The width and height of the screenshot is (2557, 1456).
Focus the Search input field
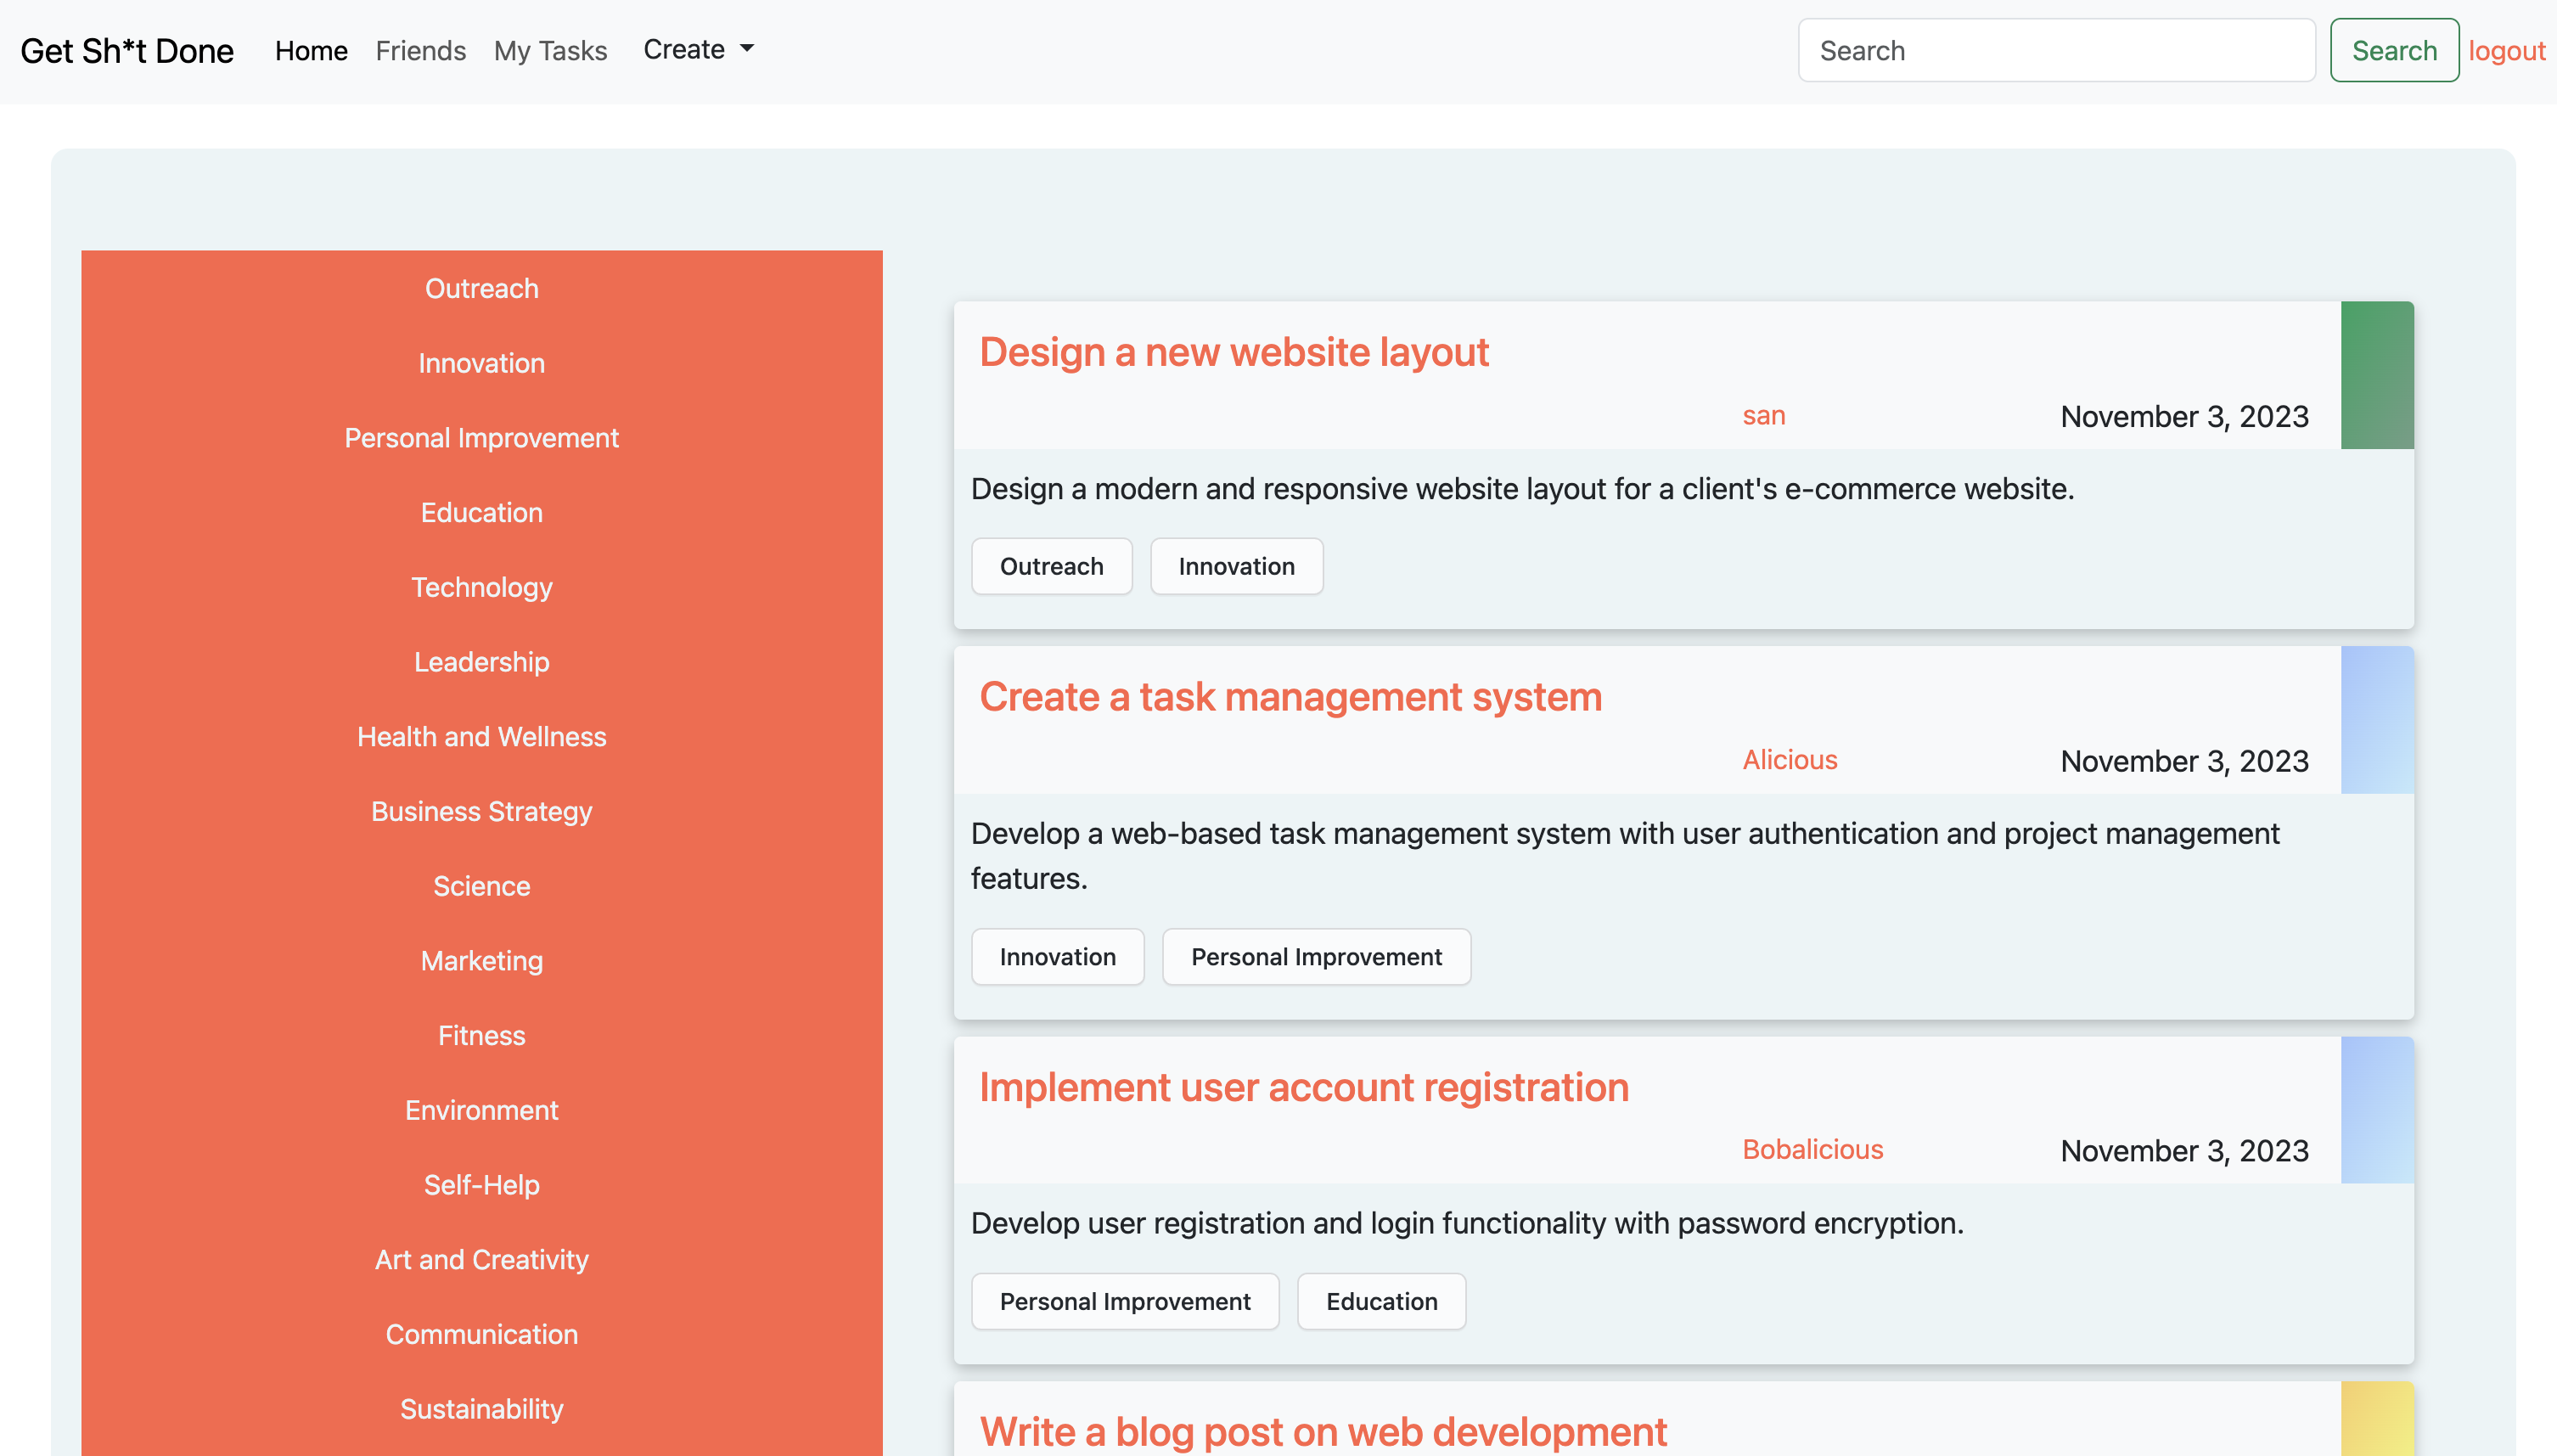coord(2055,51)
